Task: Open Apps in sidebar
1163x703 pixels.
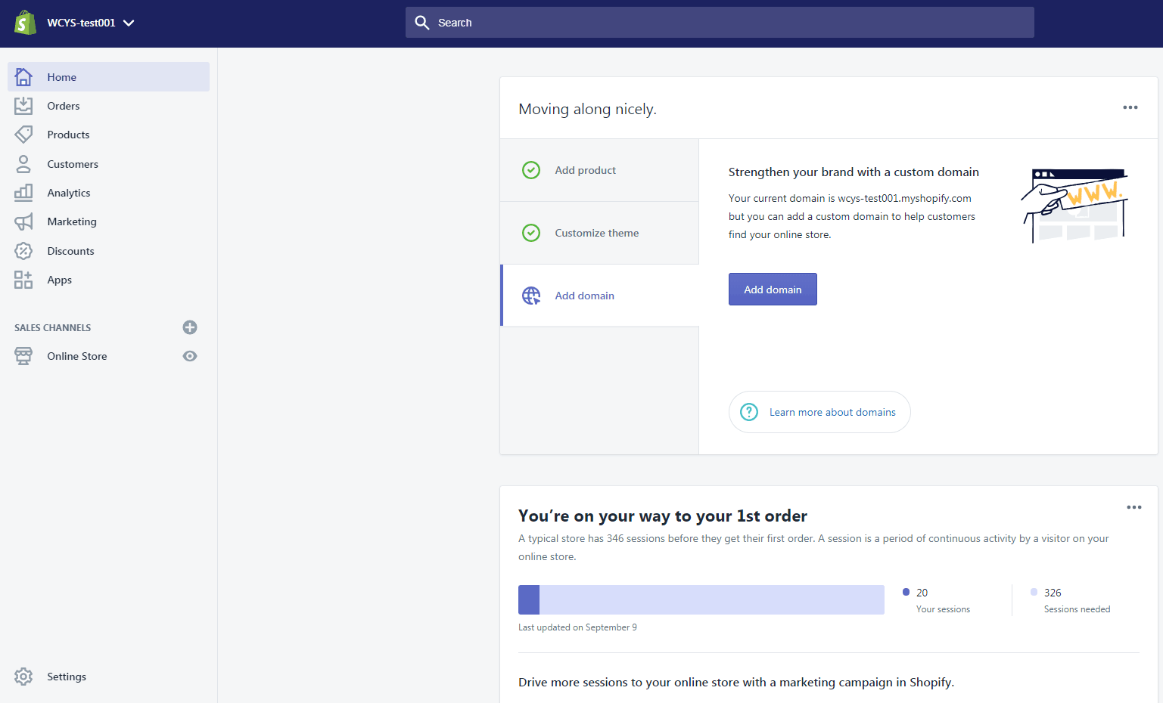Action: point(60,280)
